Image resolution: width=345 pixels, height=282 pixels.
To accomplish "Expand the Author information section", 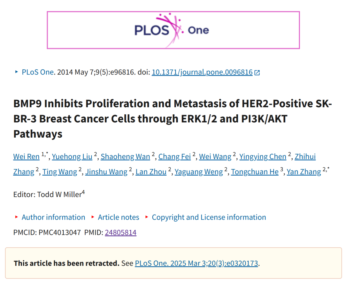I will (x=53, y=217).
